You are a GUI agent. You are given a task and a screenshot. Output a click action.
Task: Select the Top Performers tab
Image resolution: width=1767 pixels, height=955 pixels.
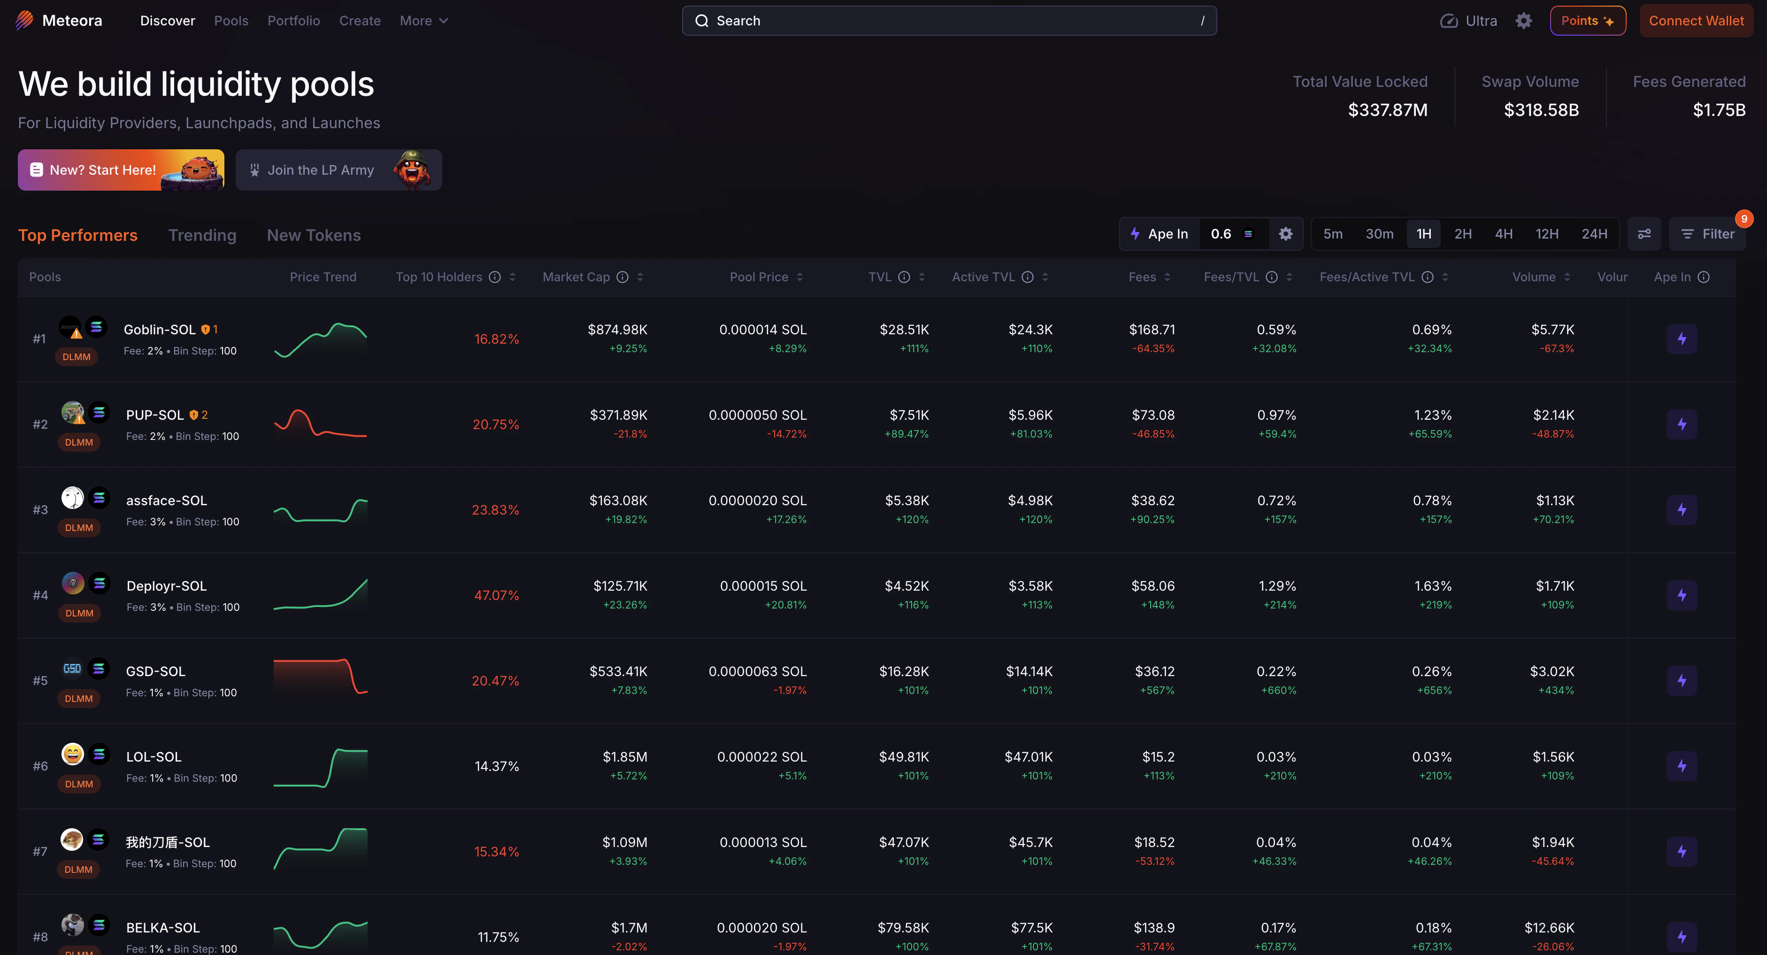[x=77, y=235]
